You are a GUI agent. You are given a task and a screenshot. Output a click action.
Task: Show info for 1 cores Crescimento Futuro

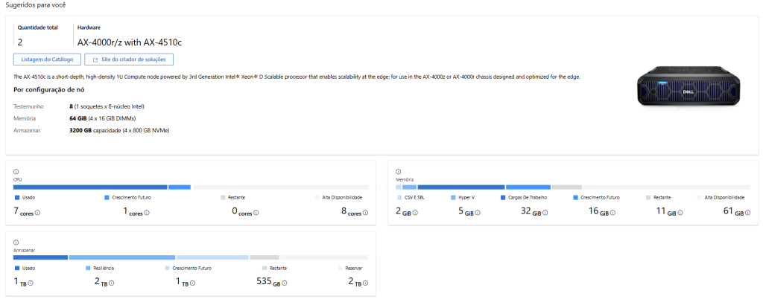coord(147,212)
